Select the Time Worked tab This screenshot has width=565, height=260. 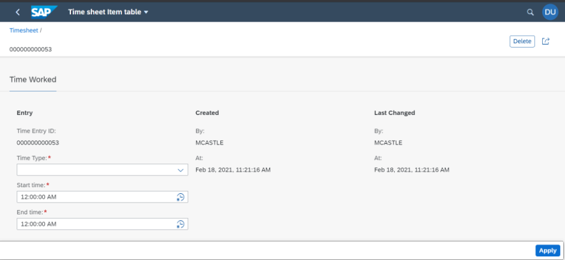(33, 79)
